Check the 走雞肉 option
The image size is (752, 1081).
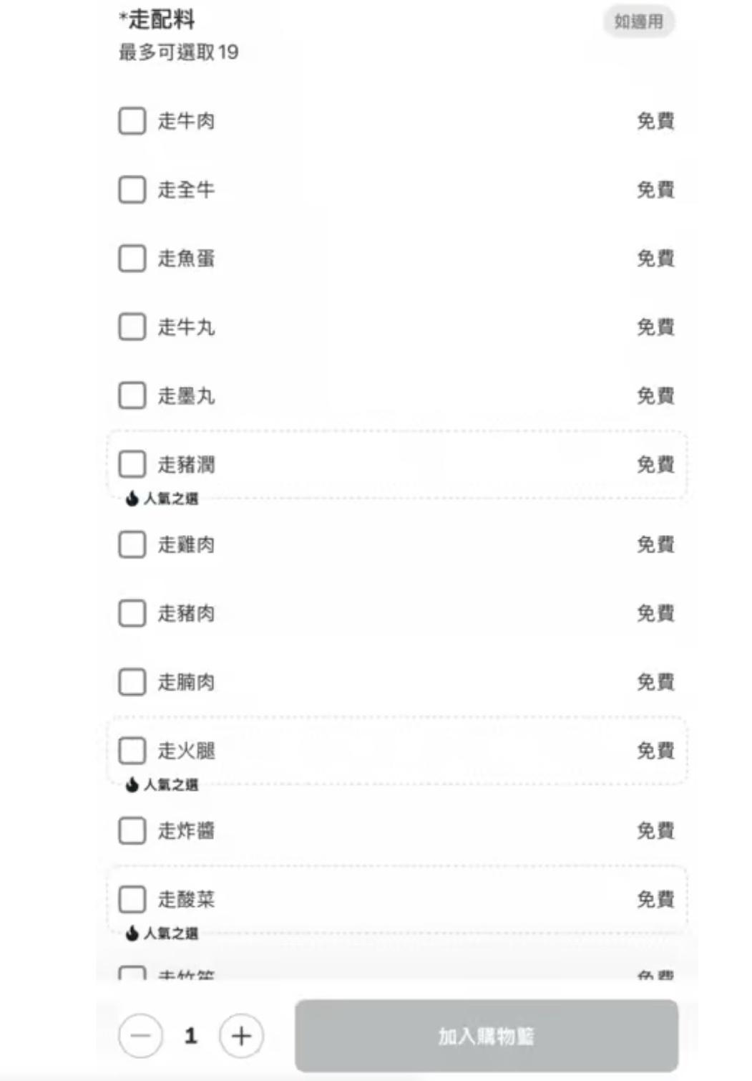tap(132, 544)
